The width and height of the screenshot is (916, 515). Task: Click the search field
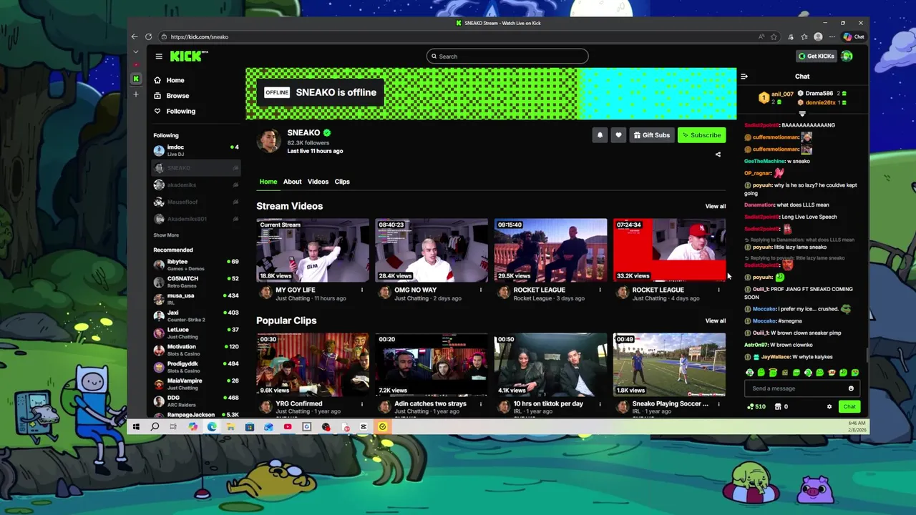pyautogui.click(x=507, y=57)
